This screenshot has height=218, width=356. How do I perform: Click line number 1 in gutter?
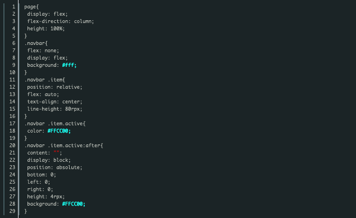[x=13, y=7]
